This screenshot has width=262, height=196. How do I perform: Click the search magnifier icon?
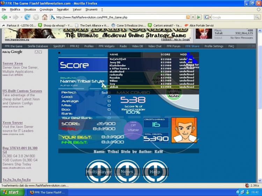coord(257,17)
